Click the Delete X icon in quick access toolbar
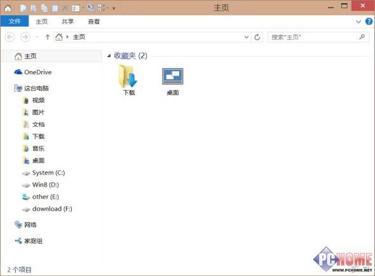Screen dimensions: 375x276 point(65,8)
